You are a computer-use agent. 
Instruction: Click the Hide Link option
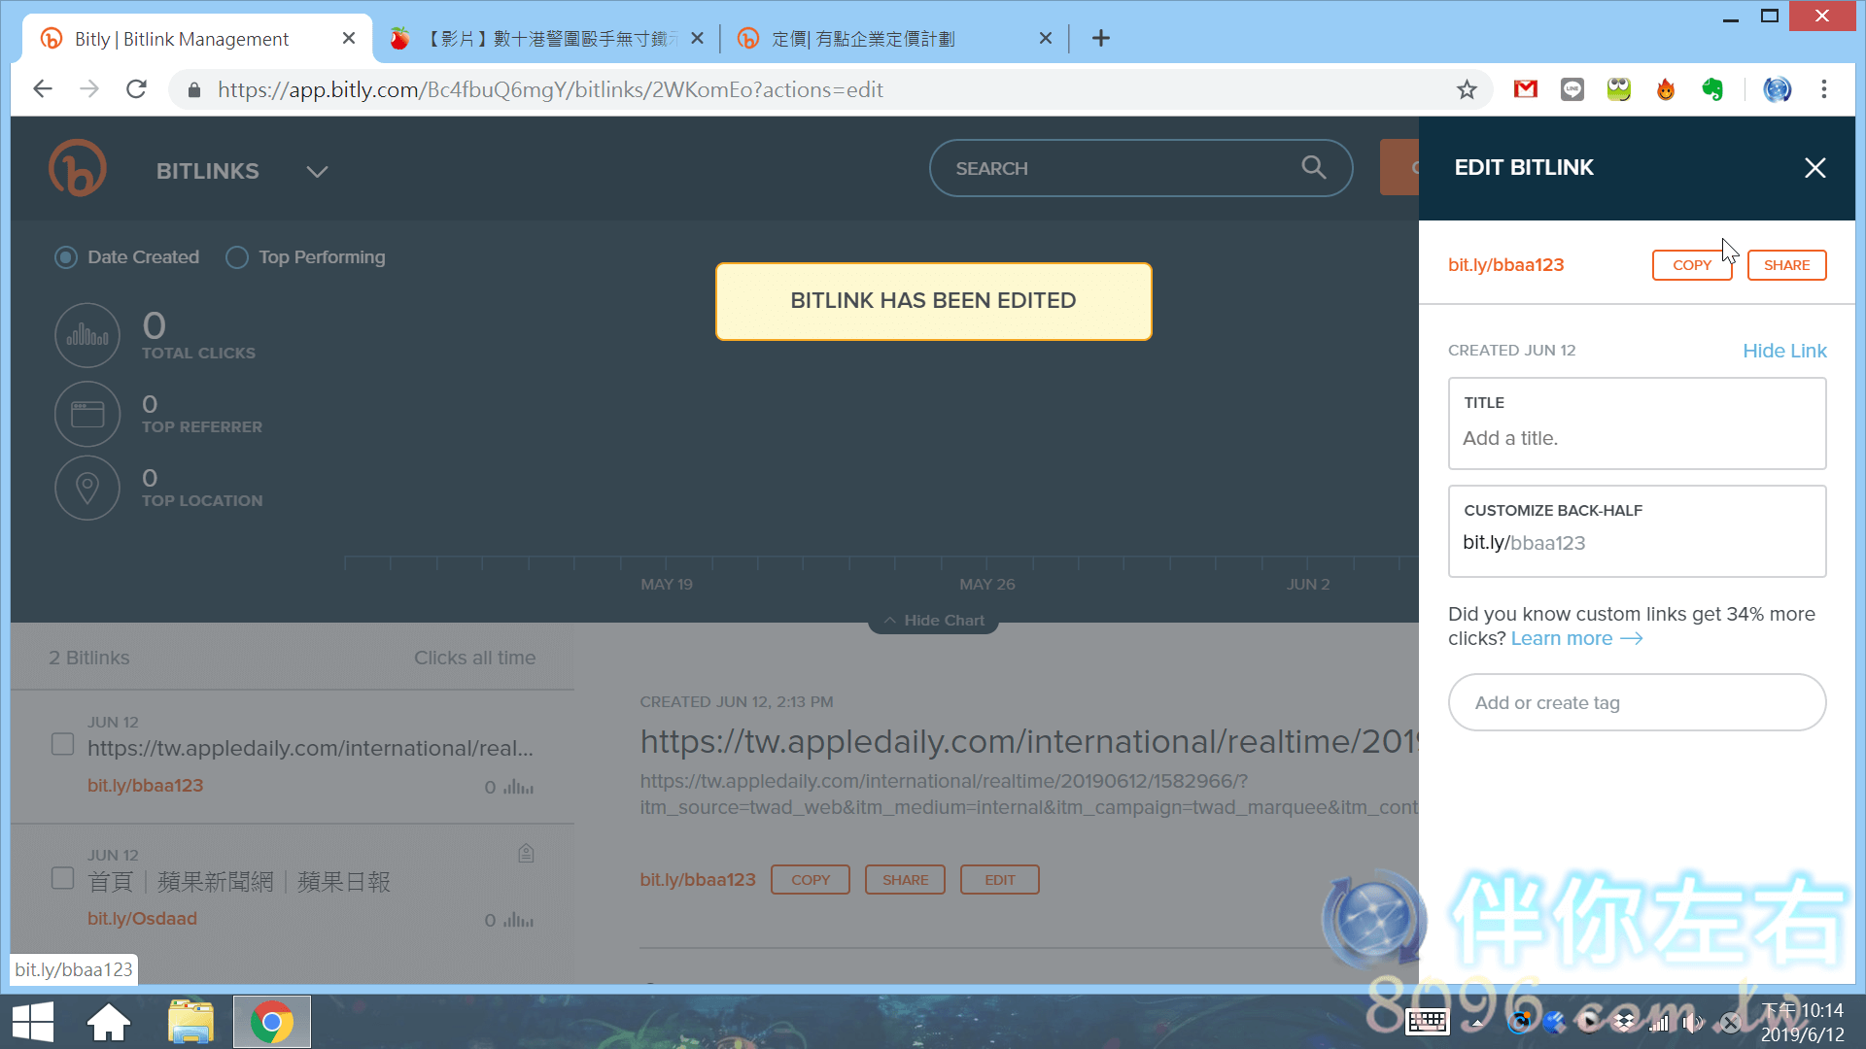pos(1784,351)
